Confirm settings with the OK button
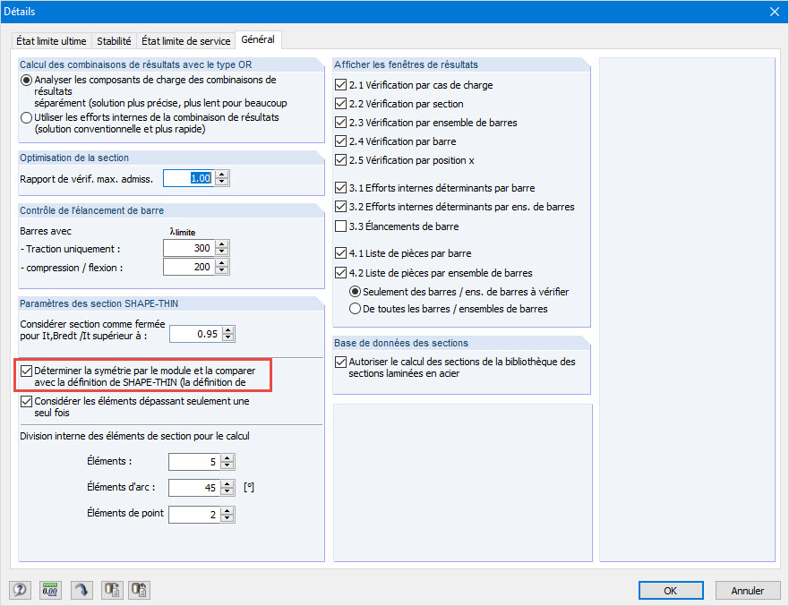This screenshot has width=789, height=606. click(671, 591)
